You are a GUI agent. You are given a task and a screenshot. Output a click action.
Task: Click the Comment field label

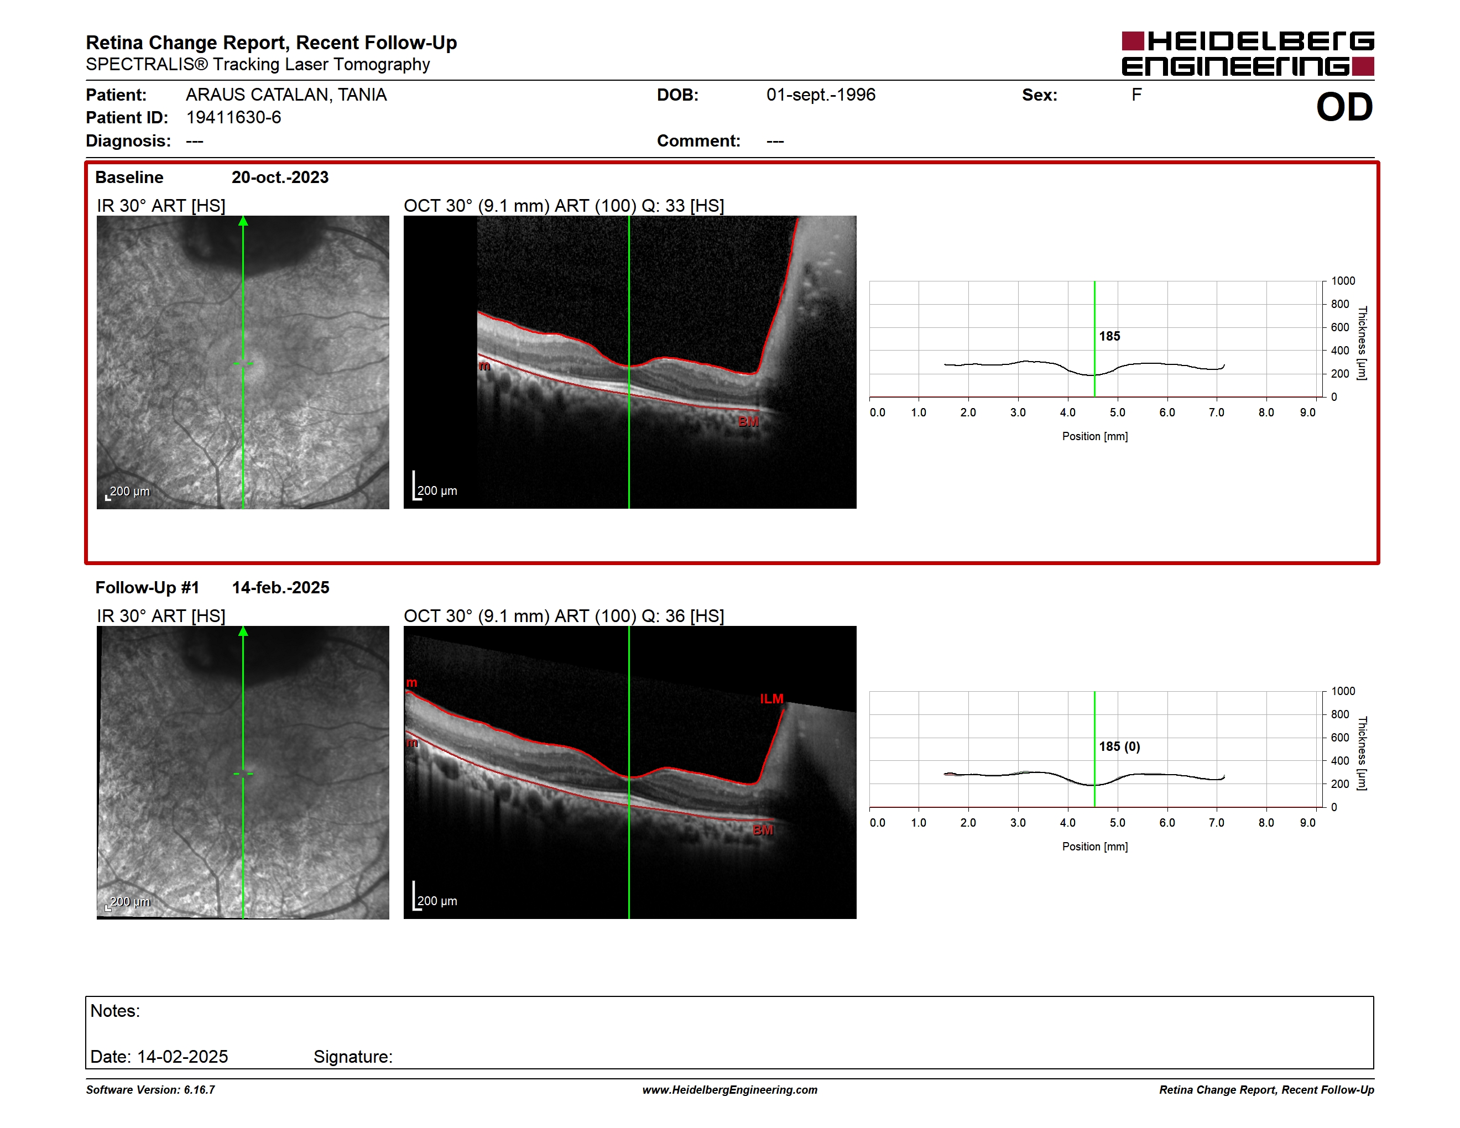[698, 141]
